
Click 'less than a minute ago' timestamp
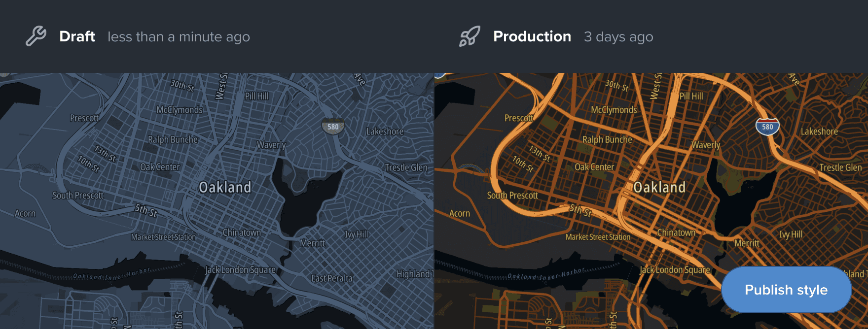point(179,37)
